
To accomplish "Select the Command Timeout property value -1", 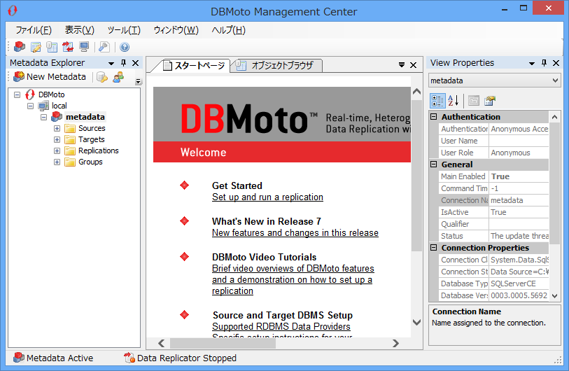I will [519, 188].
